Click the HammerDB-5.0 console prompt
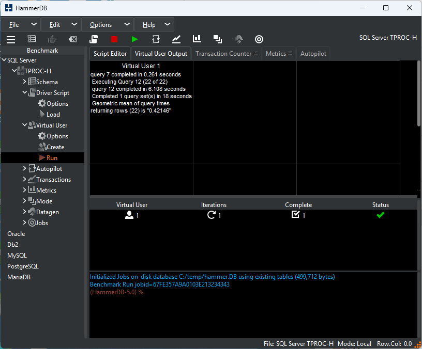Screen dimensions: 422x349 pos(116,292)
